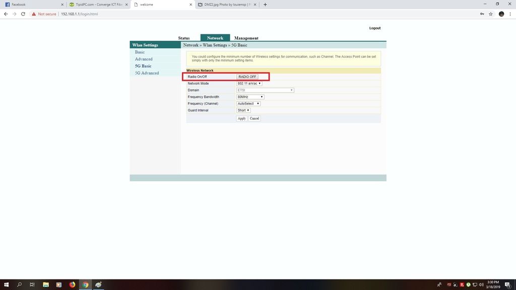
Task: Click the Windows Start button
Action: tap(6, 284)
